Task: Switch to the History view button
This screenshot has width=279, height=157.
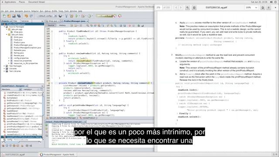Action: point(62,25)
